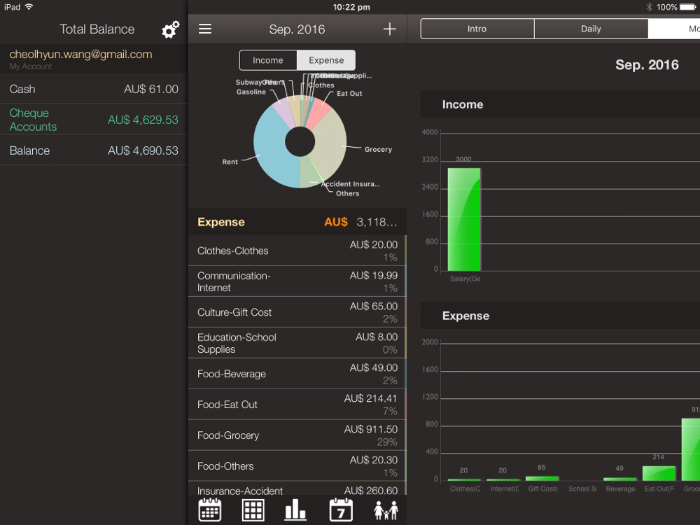Screen dimensions: 700x525
Task: Tap the account email cheolhyun.wang@gmail.com
Action: tap(80, 54)
